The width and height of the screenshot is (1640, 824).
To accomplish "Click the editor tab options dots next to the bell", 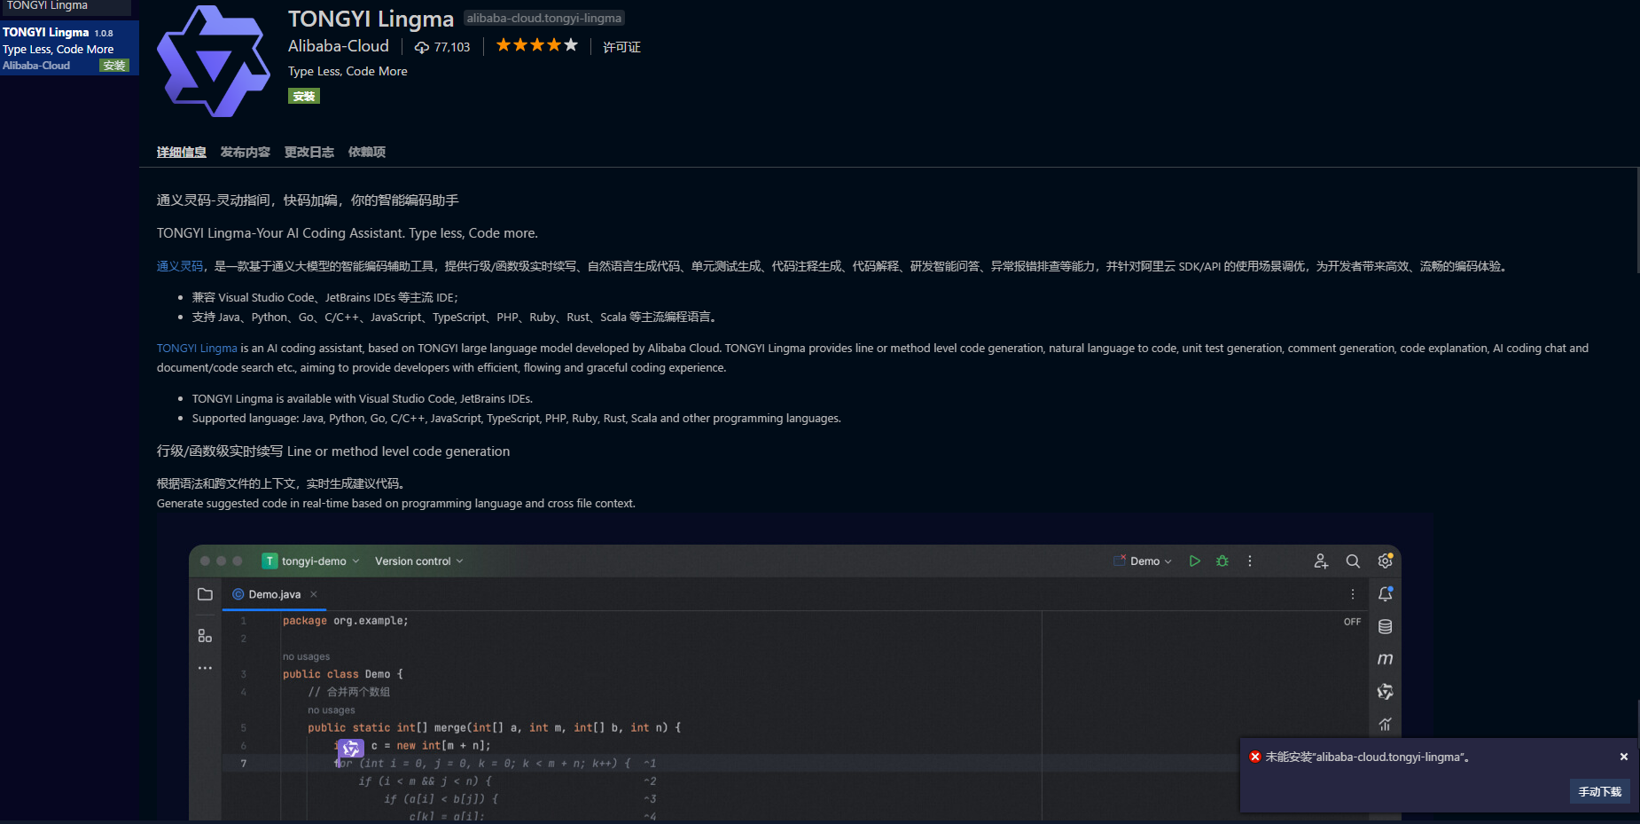I will tap(1353, 594).
